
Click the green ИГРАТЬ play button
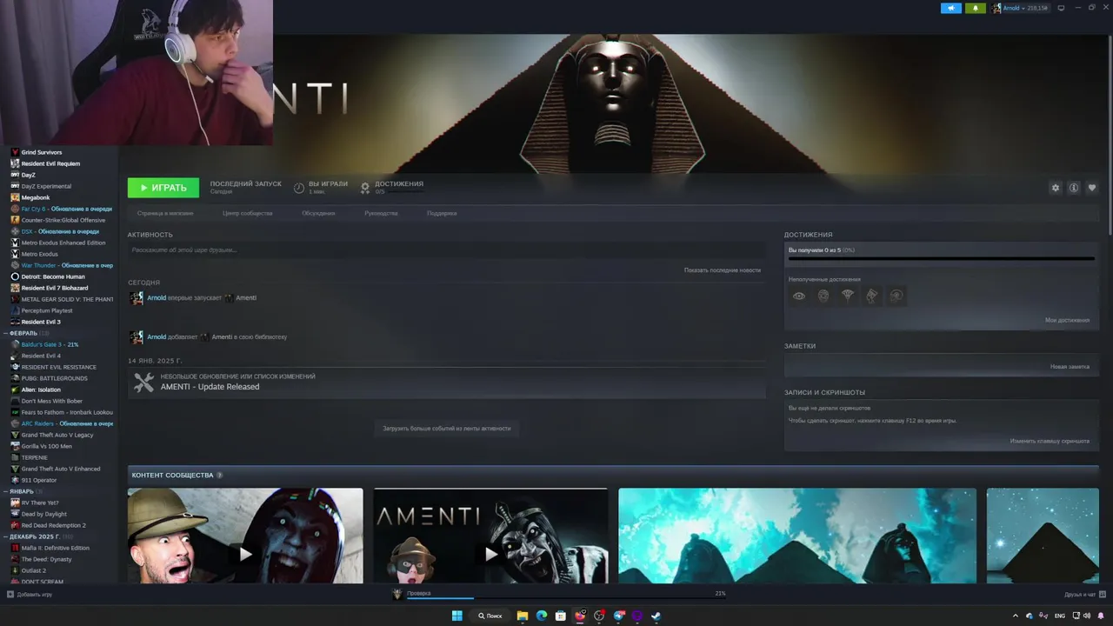point(163,188)
